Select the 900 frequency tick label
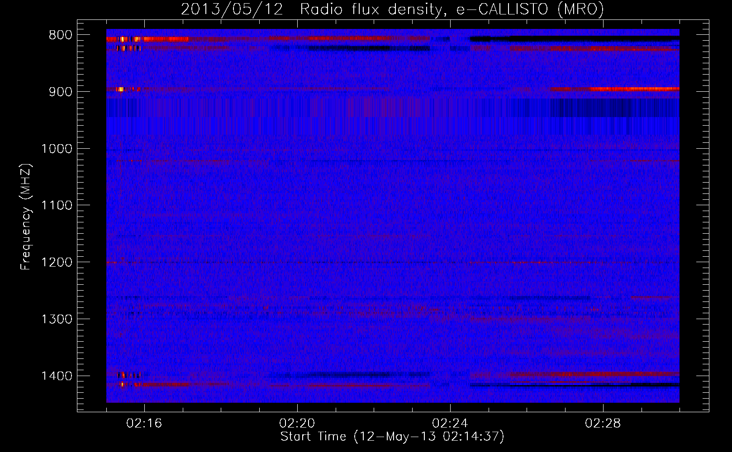Viewport: 732px width, 452px height. 60,92
